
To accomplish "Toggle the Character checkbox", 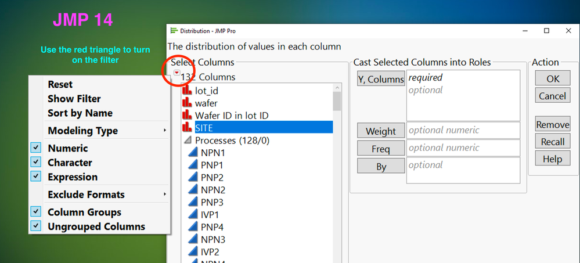I will pyautogui.click(x=36, y=163).
